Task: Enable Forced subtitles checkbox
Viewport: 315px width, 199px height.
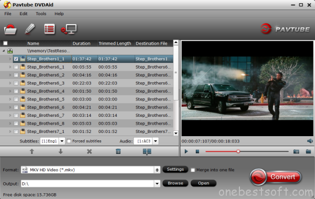Action: (x=69, y=141)
